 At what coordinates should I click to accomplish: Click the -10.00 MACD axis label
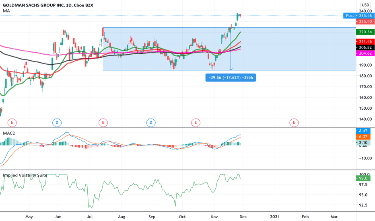point(365,158)
